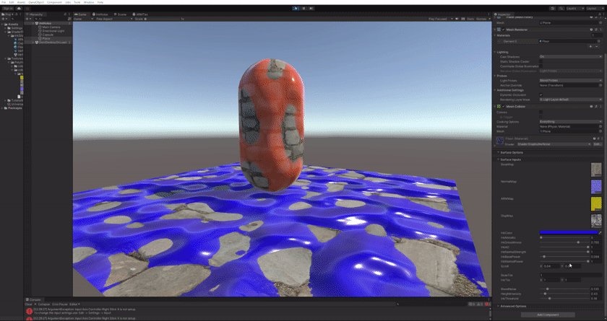Open the Cast Shadows dropdown

570,56
